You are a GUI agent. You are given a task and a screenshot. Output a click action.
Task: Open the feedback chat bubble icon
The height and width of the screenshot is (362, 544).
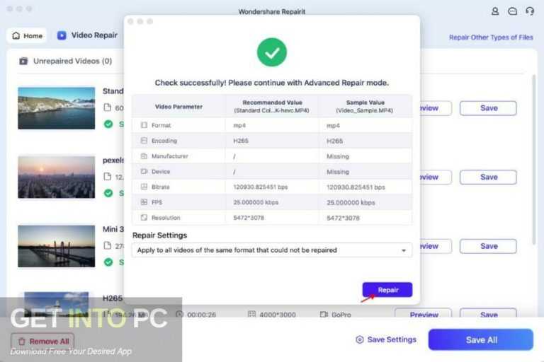[513, 11]
